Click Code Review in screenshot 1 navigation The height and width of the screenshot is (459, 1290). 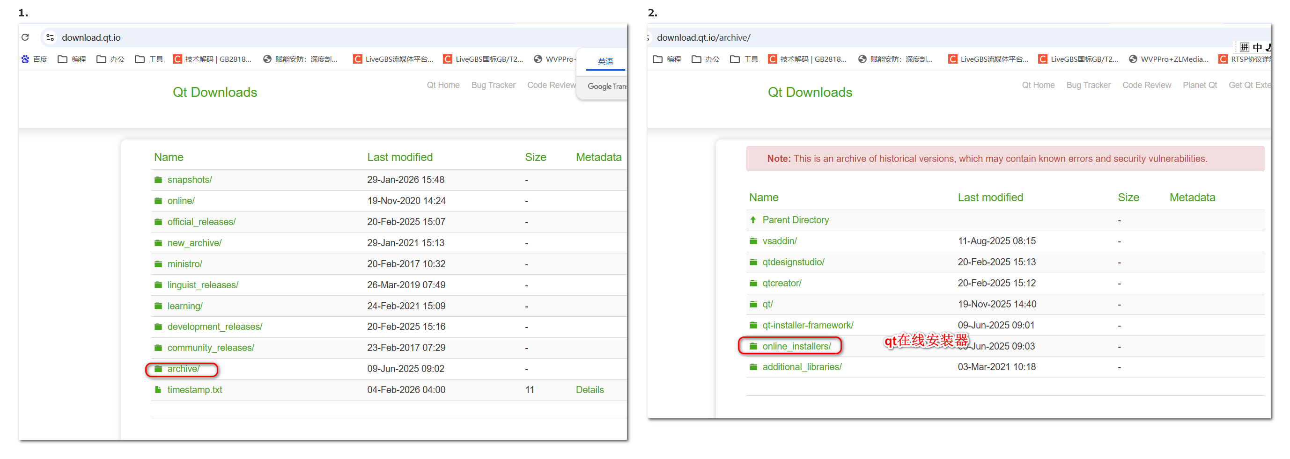tap(551, 85)
